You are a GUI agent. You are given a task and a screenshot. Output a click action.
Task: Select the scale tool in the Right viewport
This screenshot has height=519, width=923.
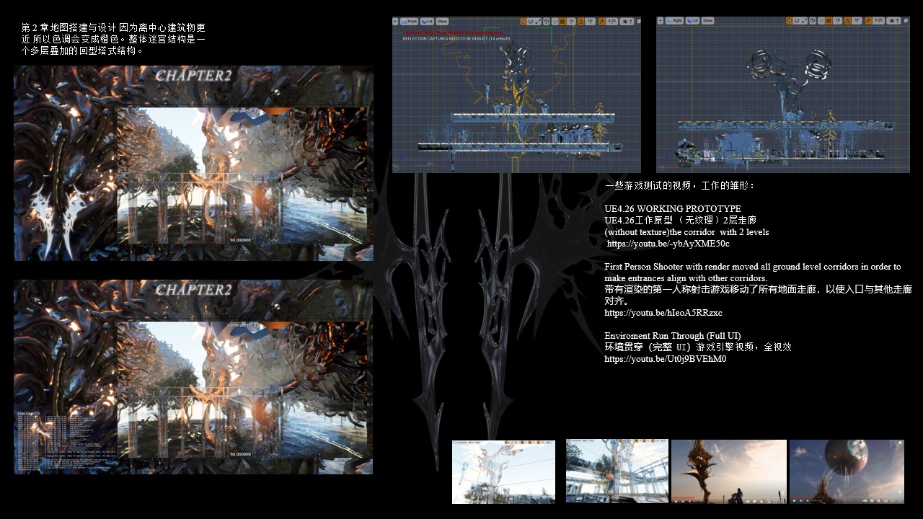click(x=804, y=21)
